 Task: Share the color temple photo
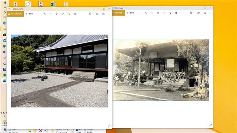97,14
